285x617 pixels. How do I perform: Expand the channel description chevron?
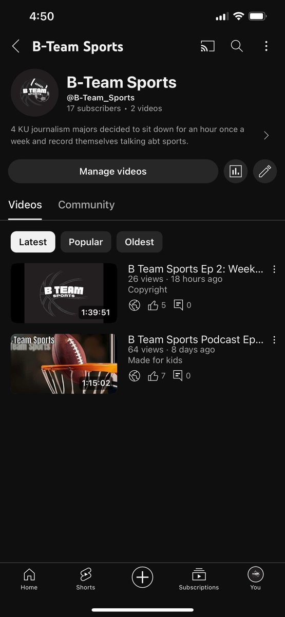pyautogui.click(x=266, y=135)
